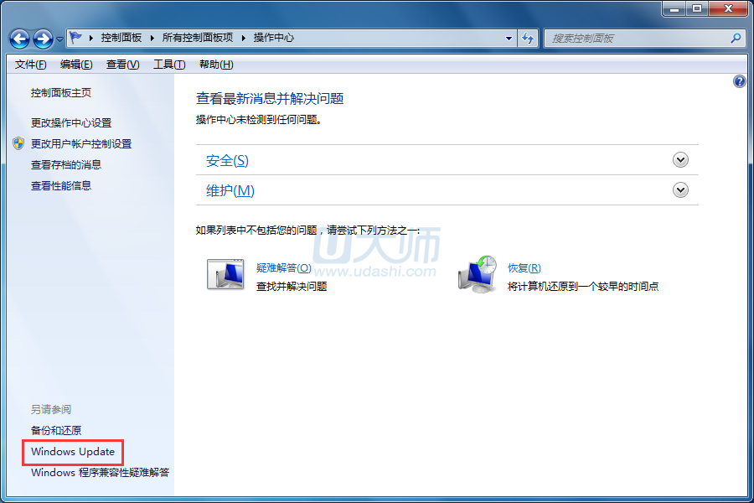Click the Forward navigation arrow button
The height and width of the screenshot is (503, 754).
pyautogui.click(x=44, y=39)
